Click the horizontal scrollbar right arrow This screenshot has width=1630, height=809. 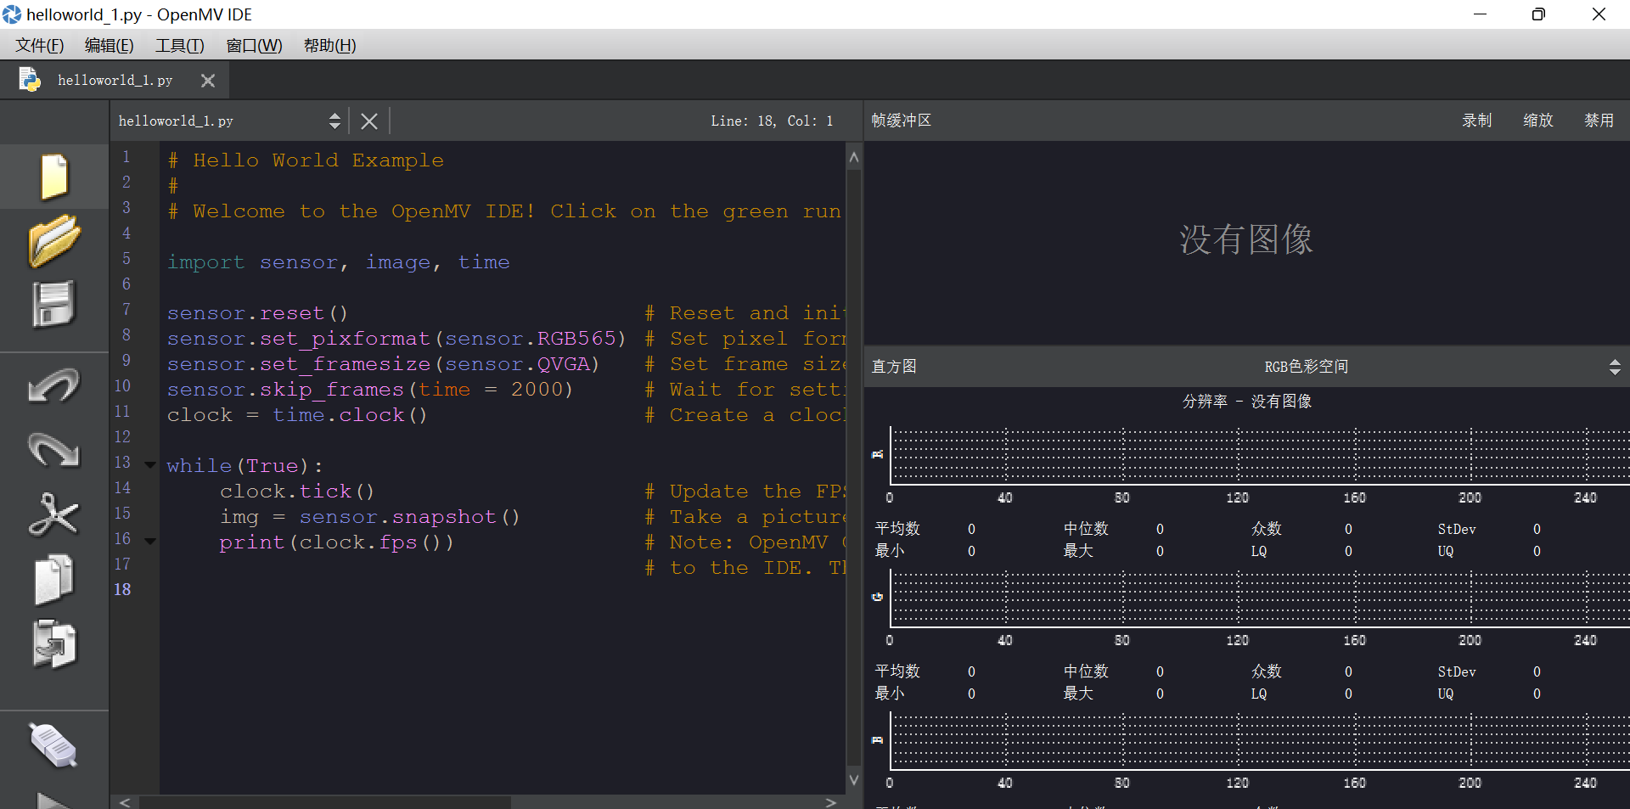point(831,802)
